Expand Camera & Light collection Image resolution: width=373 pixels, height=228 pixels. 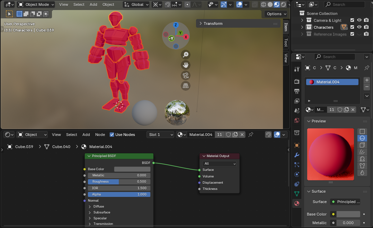tap(302, 20)
